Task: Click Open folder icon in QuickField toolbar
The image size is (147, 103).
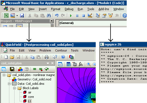Action: [12, 57]
